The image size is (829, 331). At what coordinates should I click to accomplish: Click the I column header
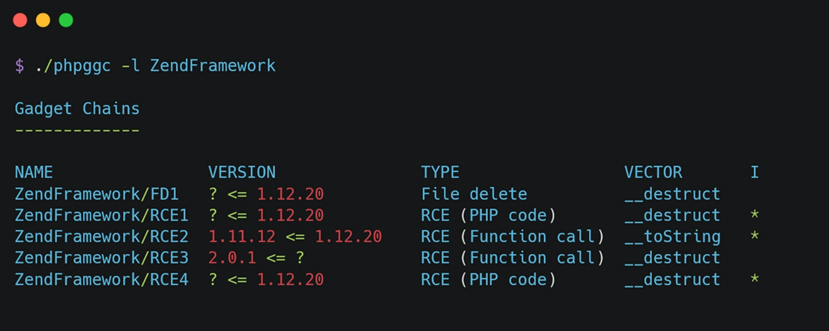coord(754,173)
